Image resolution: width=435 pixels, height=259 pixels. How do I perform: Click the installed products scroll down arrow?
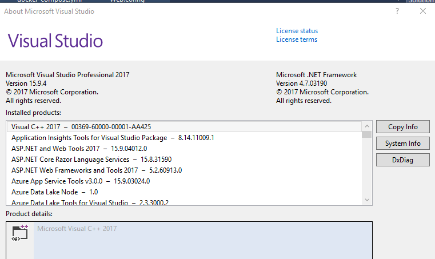coord(367,200)
